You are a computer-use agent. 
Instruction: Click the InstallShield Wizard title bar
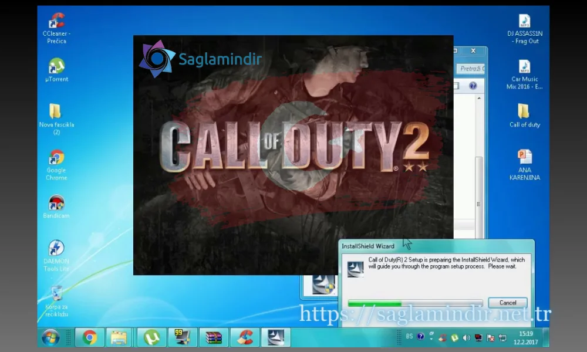tap(436, 246)
